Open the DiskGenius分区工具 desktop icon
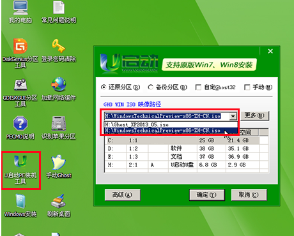This screenshot has width=294, height=236. pos(20,53)
